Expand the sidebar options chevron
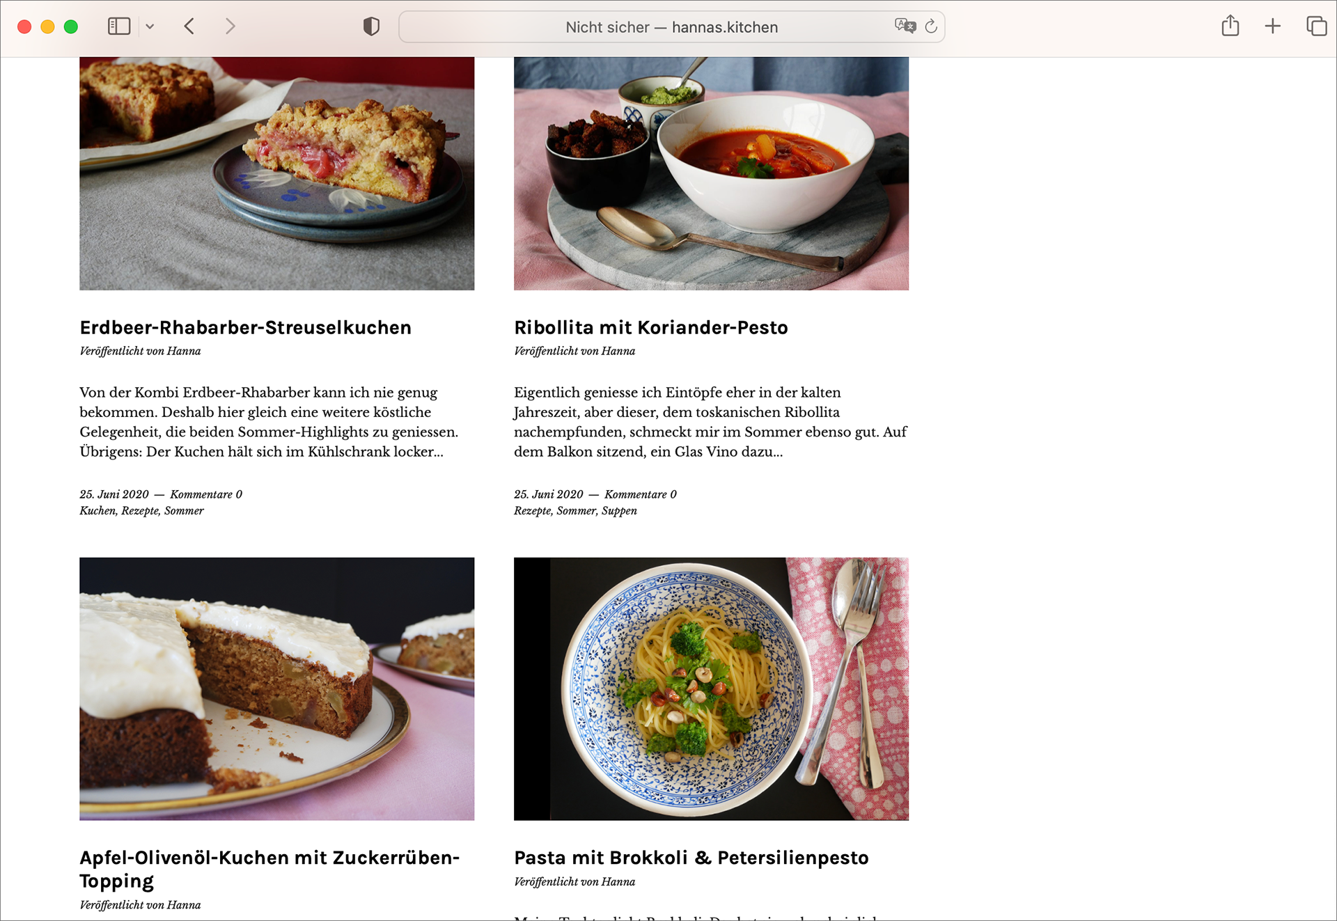 pos(150,27)
